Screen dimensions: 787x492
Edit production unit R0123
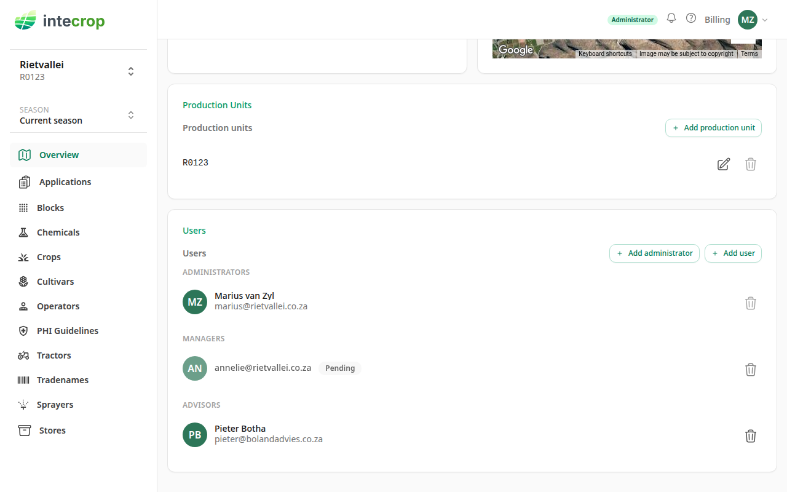tap(724, 164)
